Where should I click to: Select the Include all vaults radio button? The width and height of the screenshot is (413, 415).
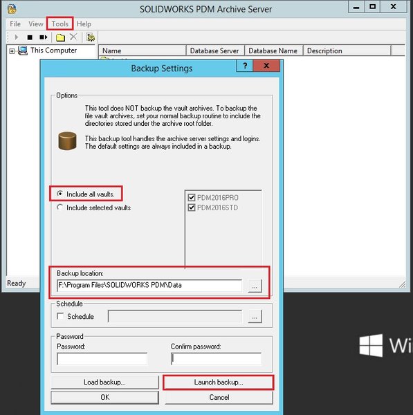(x=59, y=194)
